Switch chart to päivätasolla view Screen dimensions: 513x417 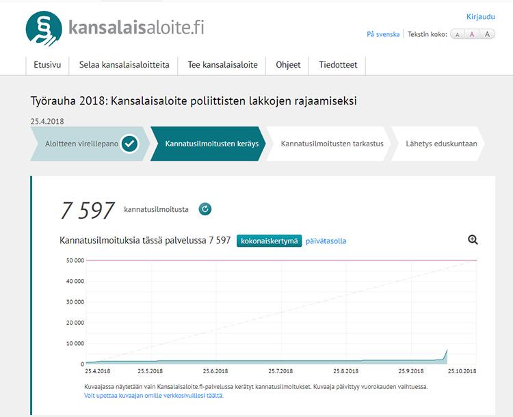[326, 241]
